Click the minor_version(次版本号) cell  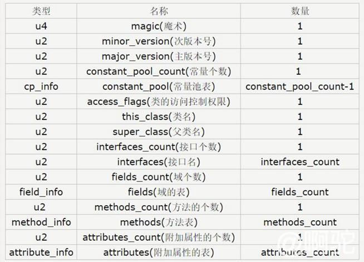tap(159, 41)
